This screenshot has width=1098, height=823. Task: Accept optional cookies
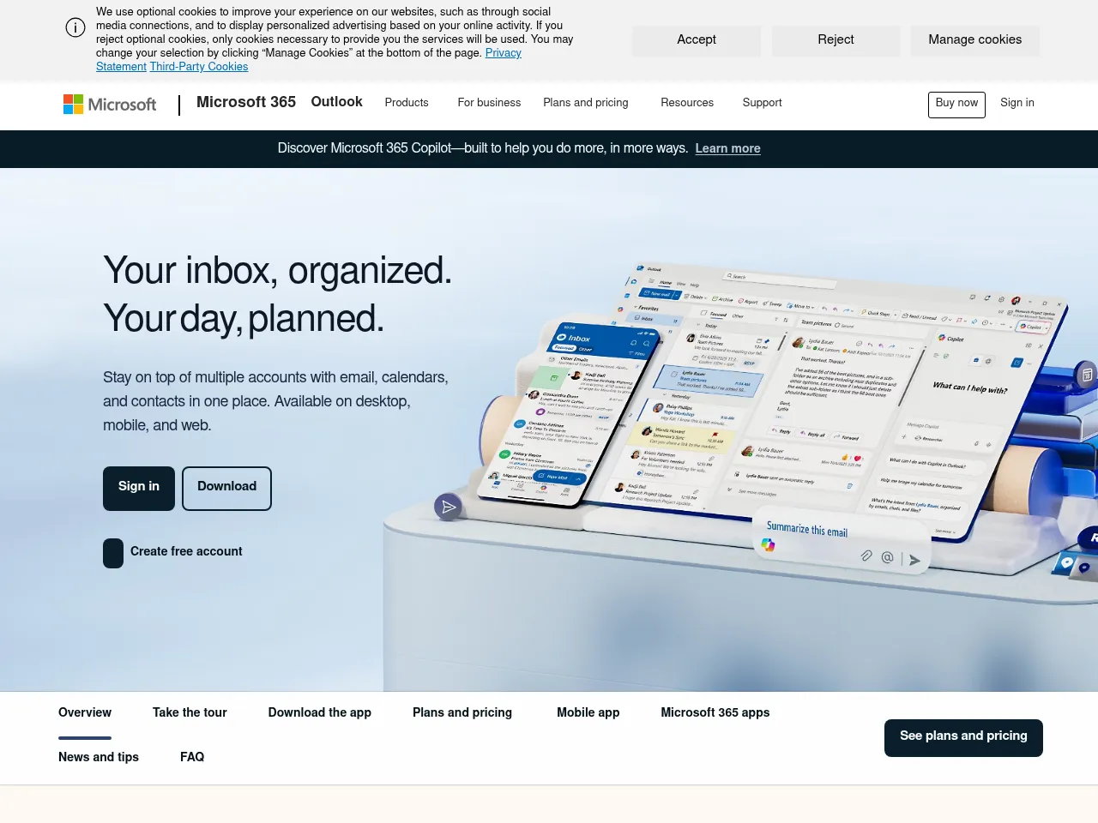tap(696, 40)
